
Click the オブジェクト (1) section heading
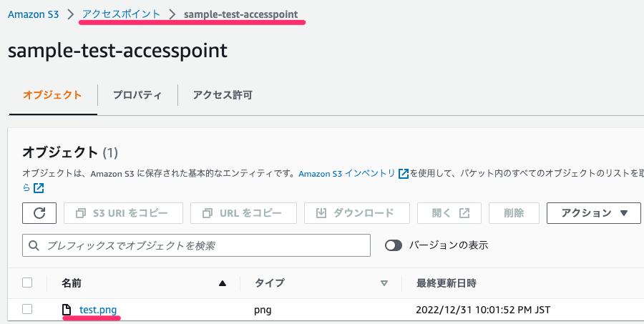(x=70, y=153)
